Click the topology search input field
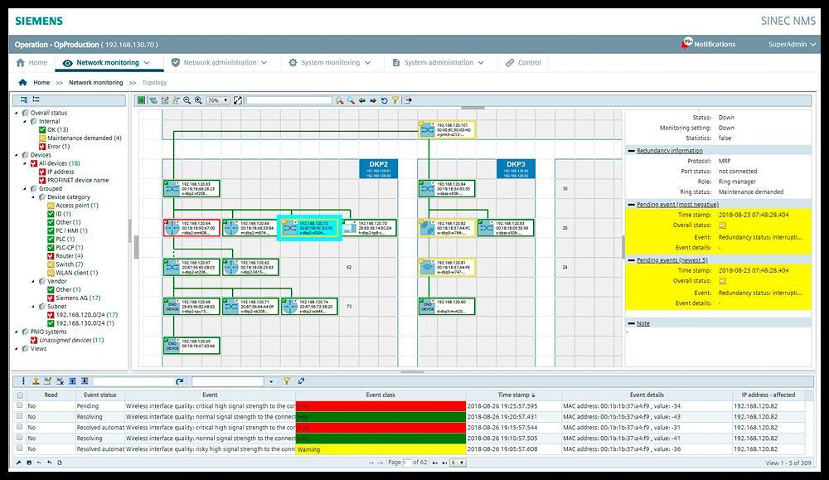The width and height of the screenshot is (829, 480). point(289,100)
